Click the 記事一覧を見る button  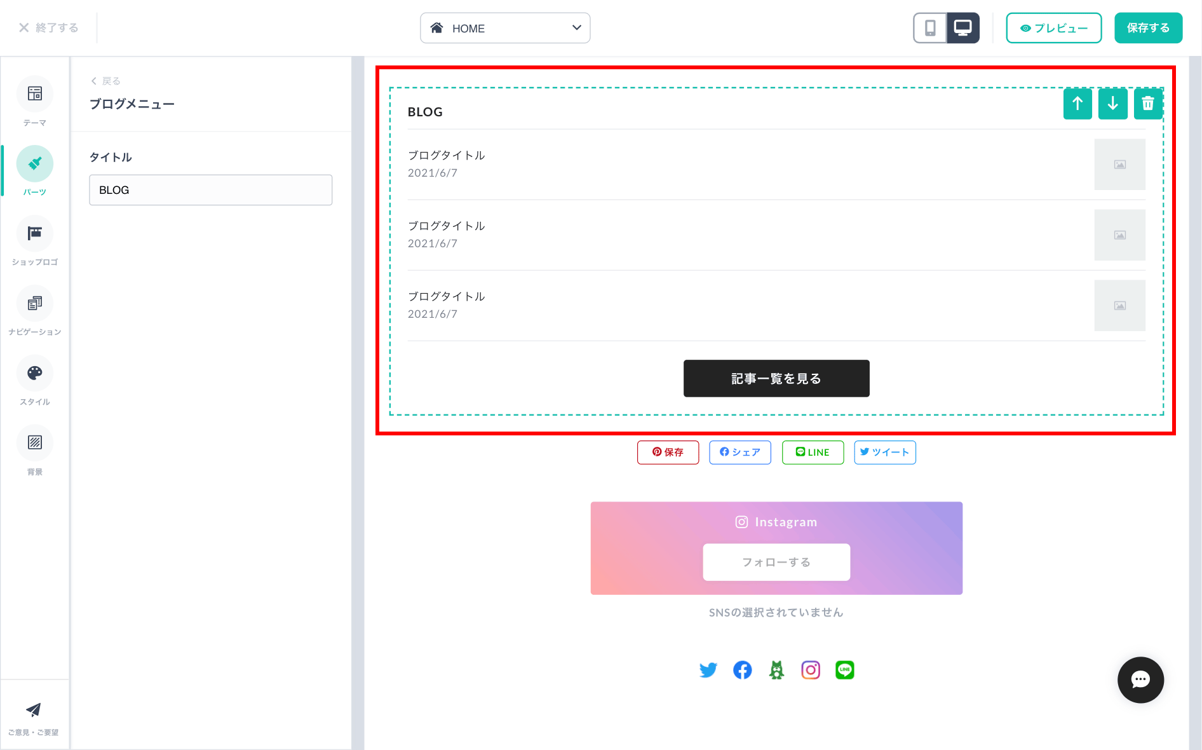pyautogui.click(x=776, y=378)
